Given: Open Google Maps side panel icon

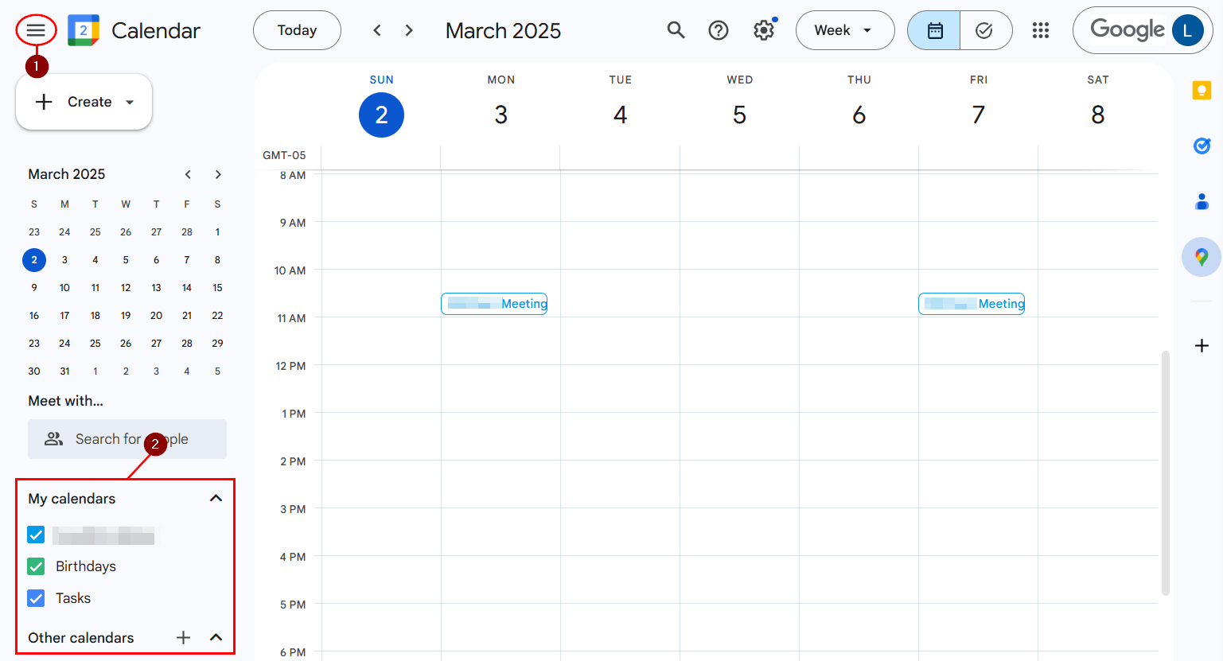Looking at the screenshot, I should 1202,257.
